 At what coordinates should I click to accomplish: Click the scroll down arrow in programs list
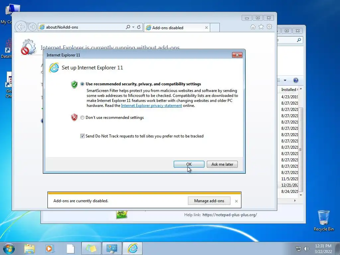[x=301, y=195]
